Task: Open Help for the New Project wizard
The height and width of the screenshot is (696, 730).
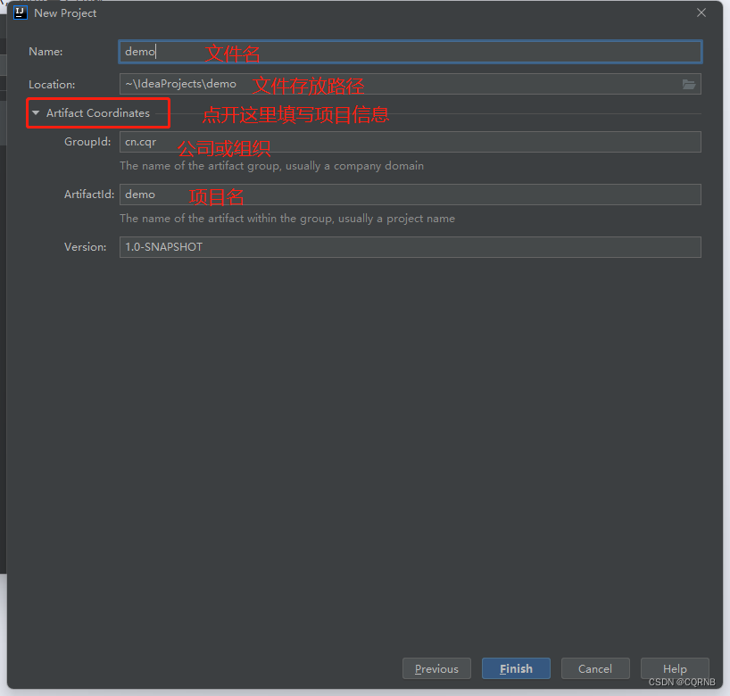Action: coord(675,668)
